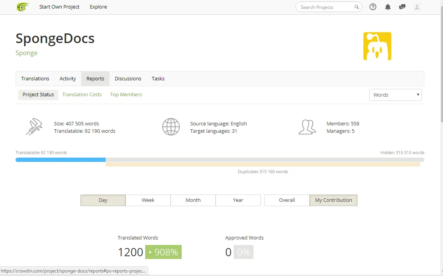Click 'Translatable: 92 190 words' stat line
The width and height of the screenshot is (443, 276).
point(85,131)
